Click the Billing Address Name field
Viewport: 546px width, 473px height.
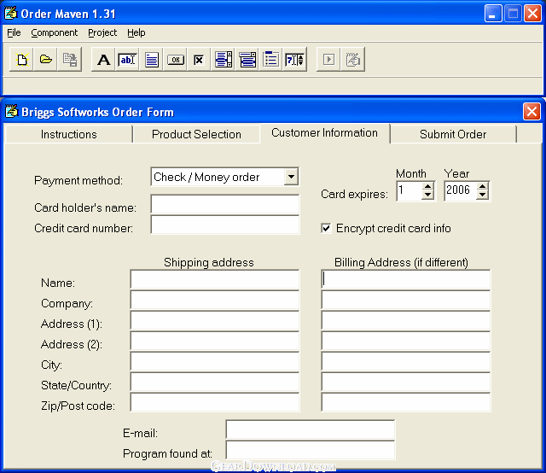pos(406,279)
